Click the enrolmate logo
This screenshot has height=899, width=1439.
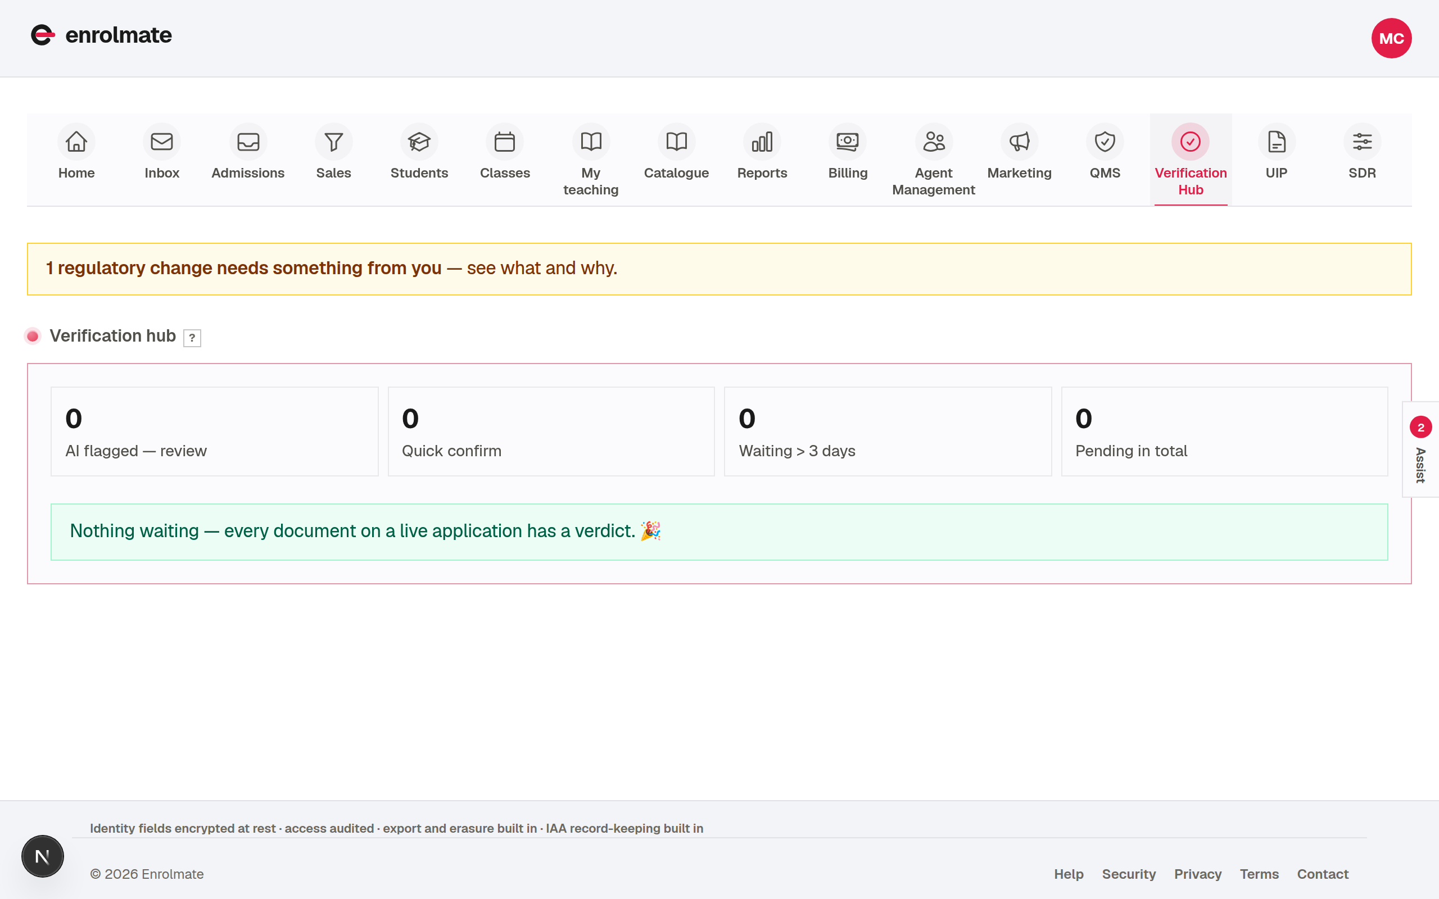[x=101, y=35]
